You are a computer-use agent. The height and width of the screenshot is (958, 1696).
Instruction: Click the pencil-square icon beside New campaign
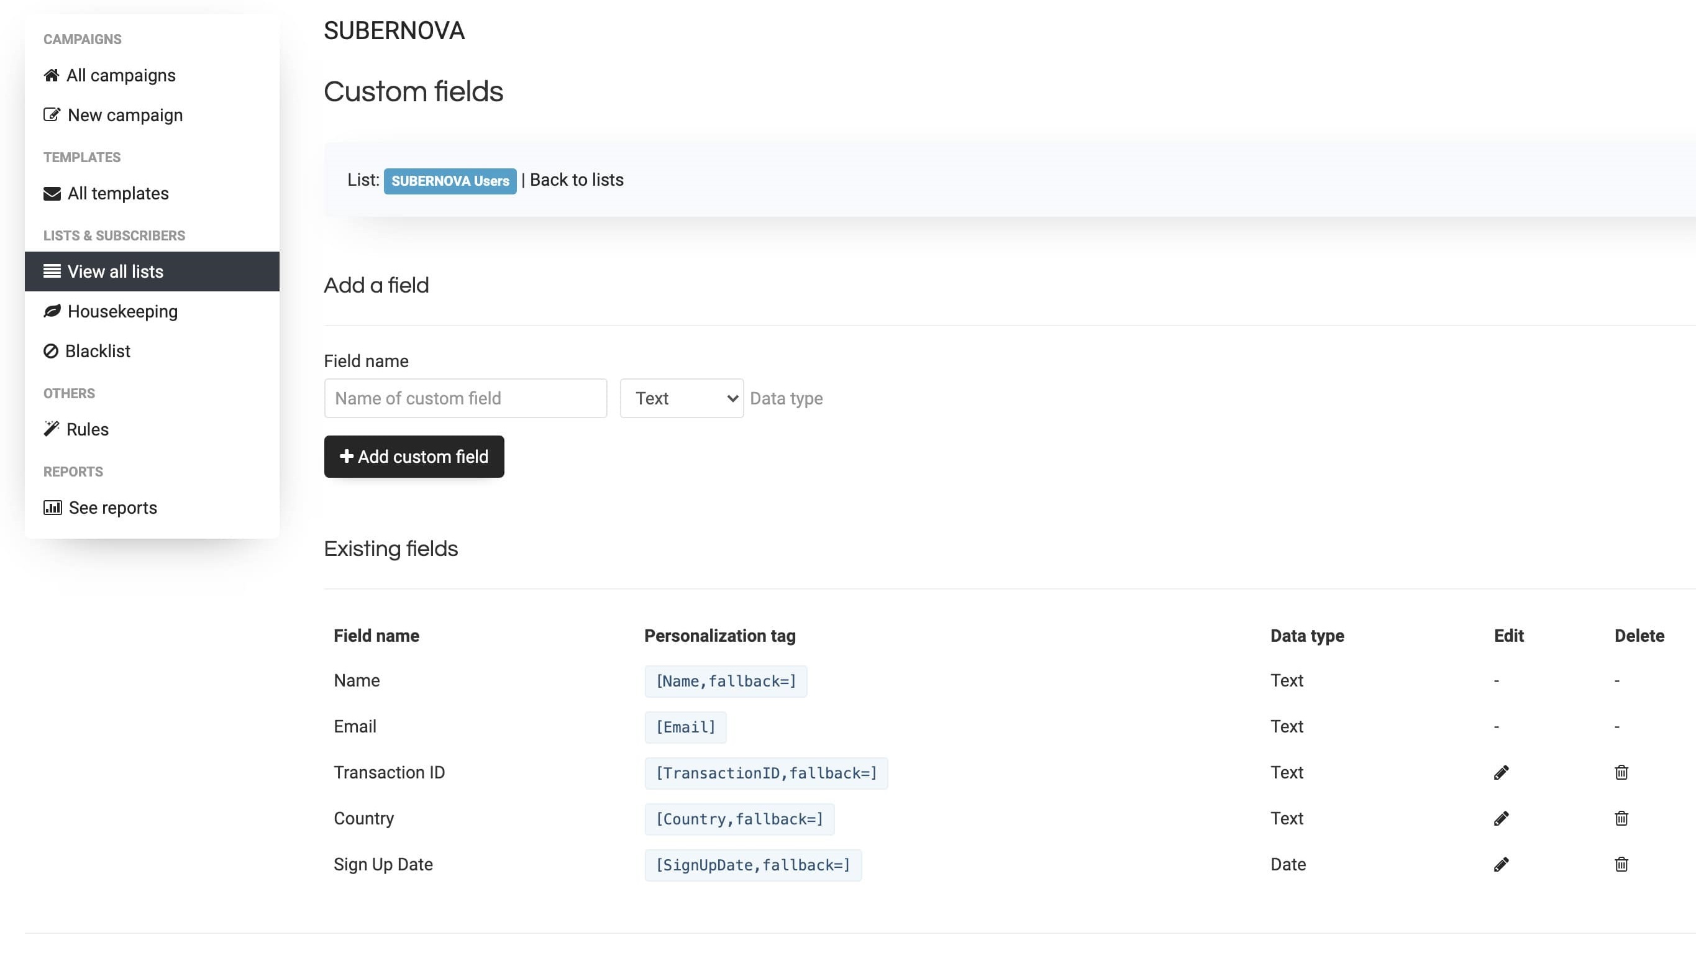[x=52, y=114]
